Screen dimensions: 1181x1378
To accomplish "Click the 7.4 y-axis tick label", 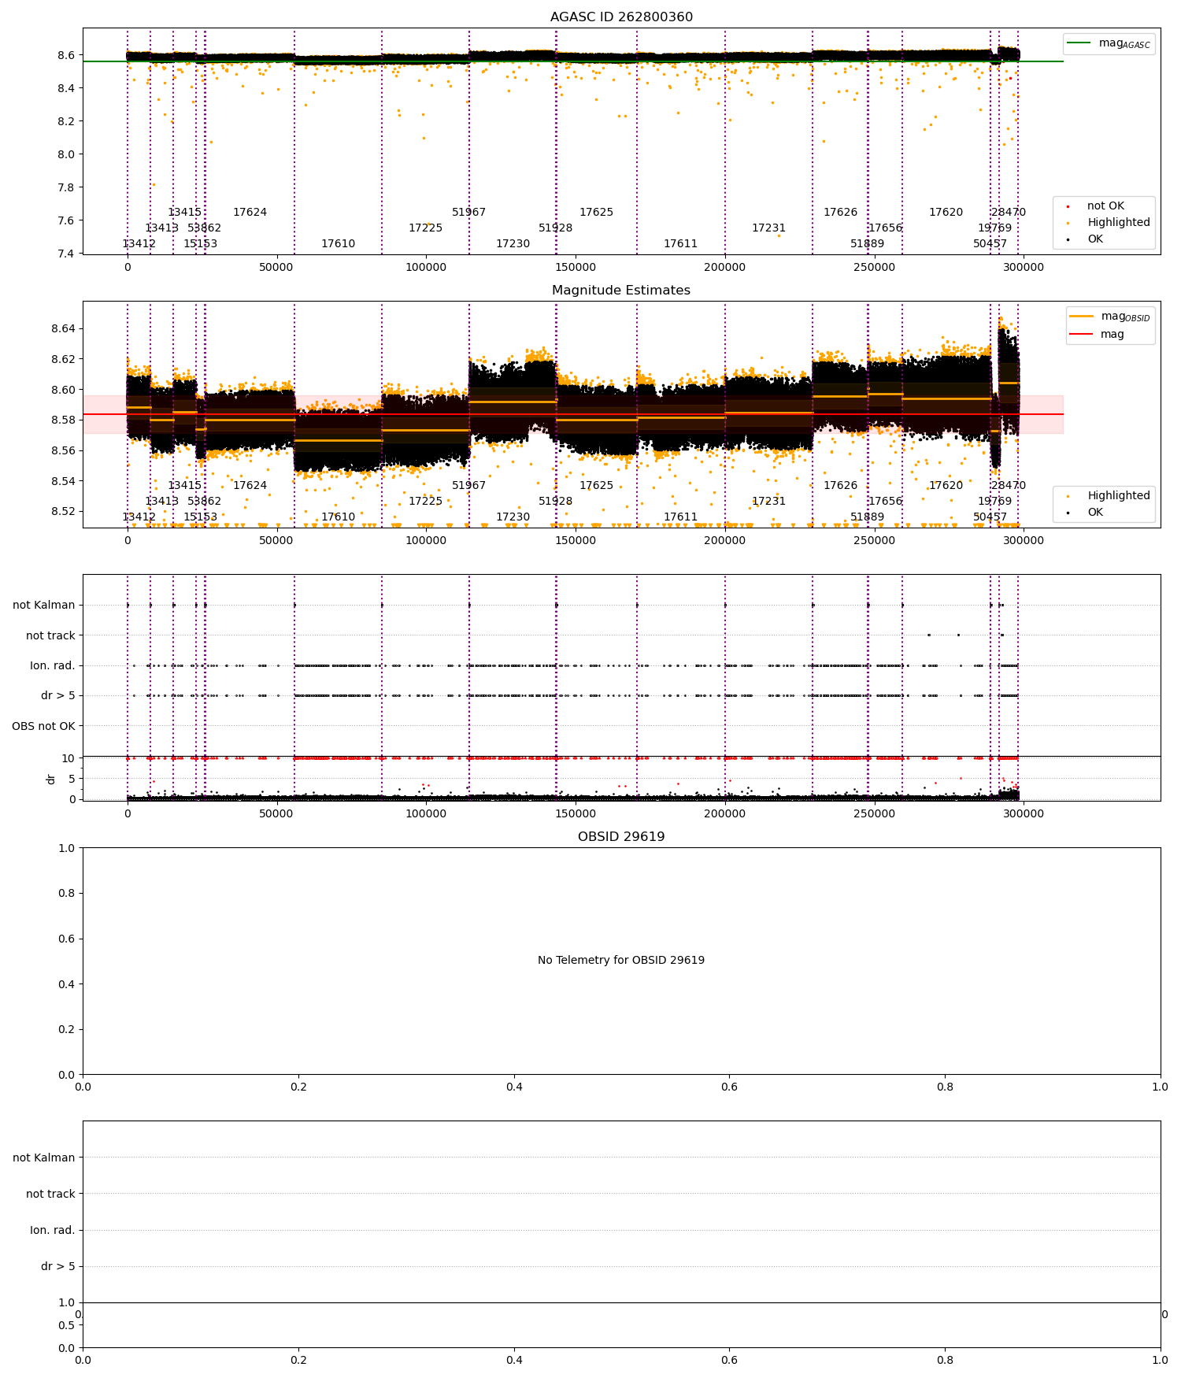I will pos(66,254).
